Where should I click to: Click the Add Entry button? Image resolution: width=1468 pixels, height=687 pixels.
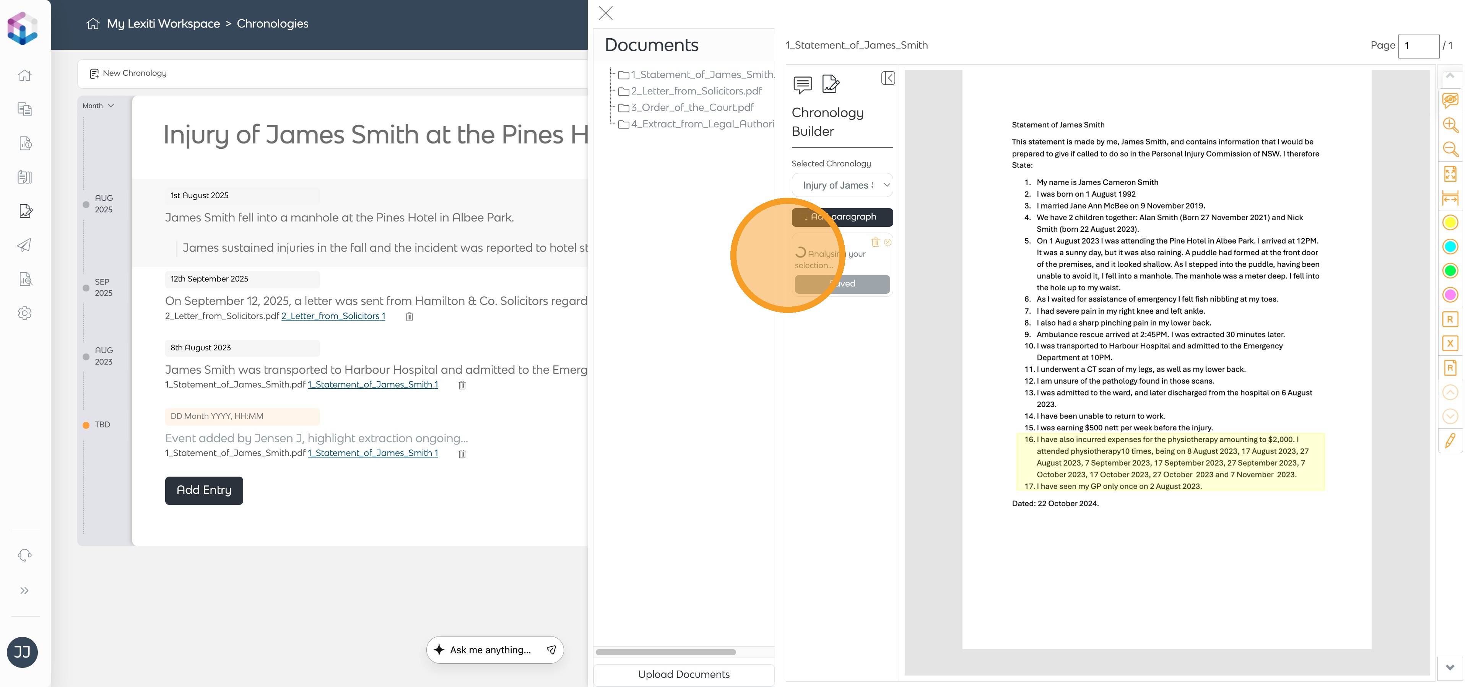coord(204,490)
